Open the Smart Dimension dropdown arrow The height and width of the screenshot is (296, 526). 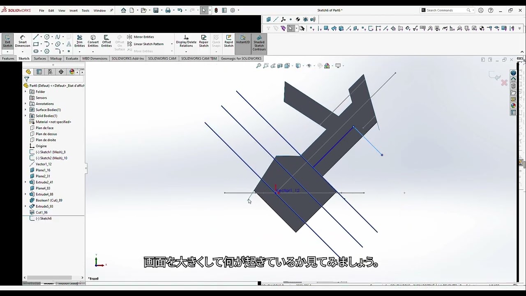[x=23, y=52]
